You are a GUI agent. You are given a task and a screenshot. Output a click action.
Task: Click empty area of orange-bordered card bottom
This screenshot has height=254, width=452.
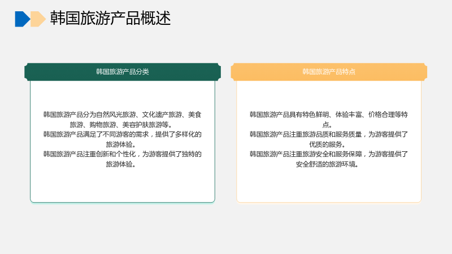coord(329,186)
